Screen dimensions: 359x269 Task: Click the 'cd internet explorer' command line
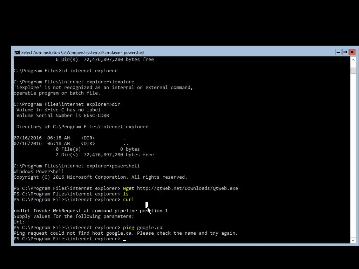[x=66, y=71]
